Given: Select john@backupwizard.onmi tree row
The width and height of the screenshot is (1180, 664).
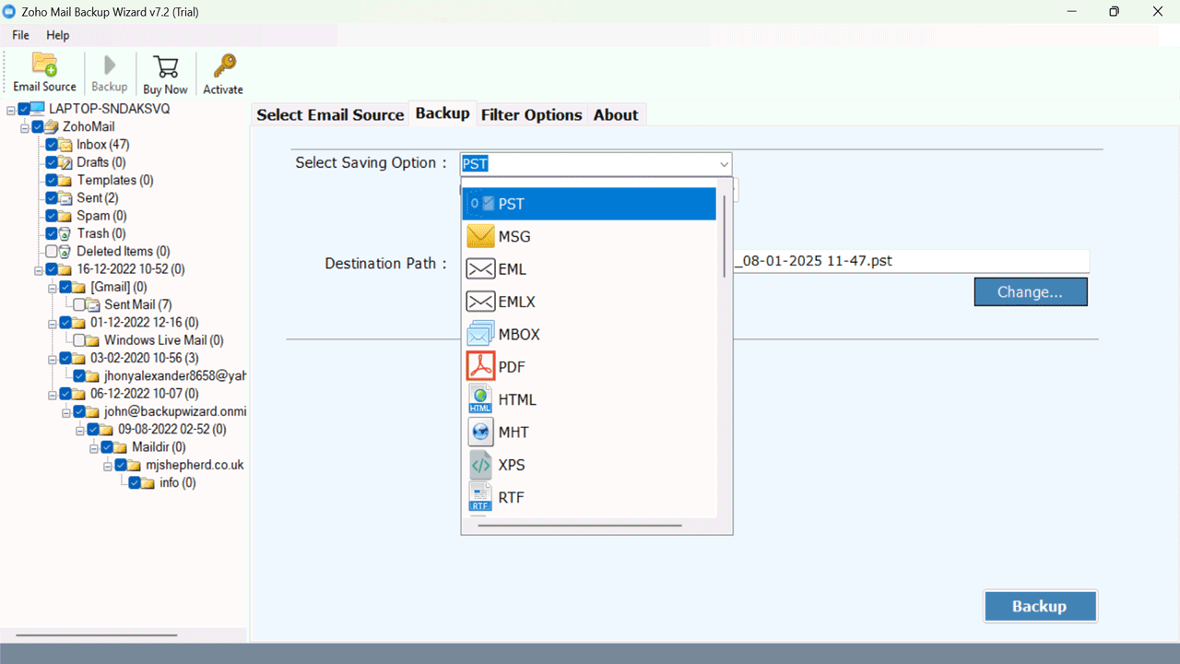Looking at the screenshot, I should point(175,411).
